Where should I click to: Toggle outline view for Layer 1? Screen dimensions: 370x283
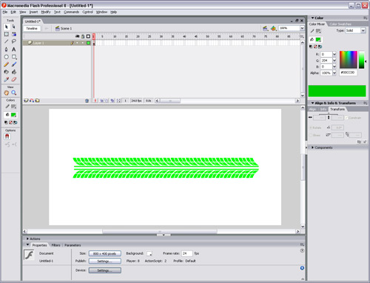click(x=88, y=43)
